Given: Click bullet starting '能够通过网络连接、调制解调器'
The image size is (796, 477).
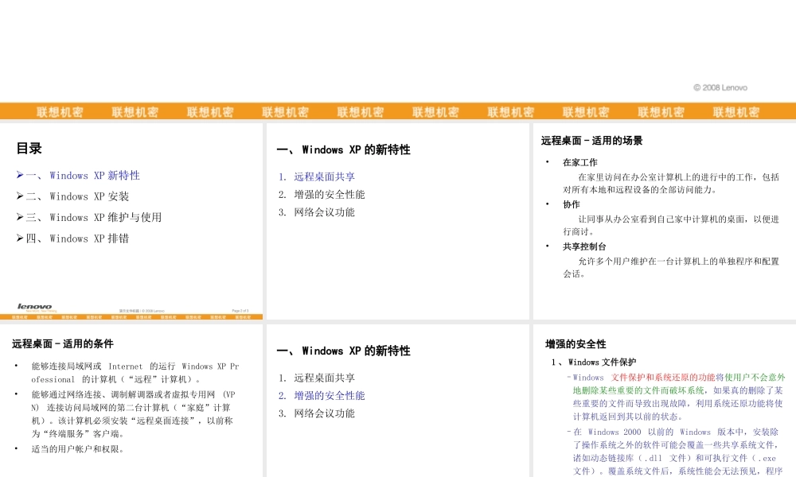Looking at the screenshot, I should point(133,414).
